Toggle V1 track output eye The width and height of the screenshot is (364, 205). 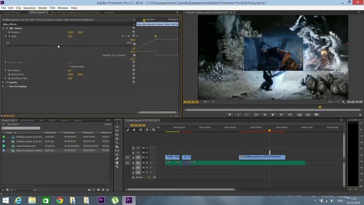tap(147, 157)
